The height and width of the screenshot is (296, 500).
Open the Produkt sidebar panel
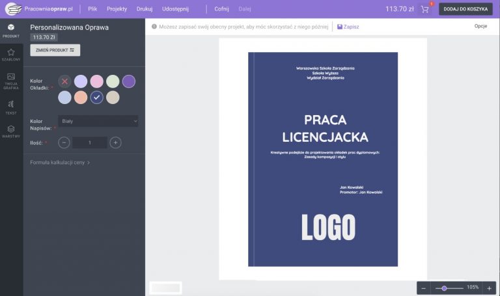coord(11,30)
